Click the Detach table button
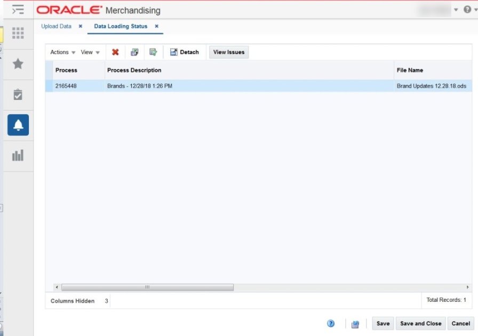 (185, 52)
